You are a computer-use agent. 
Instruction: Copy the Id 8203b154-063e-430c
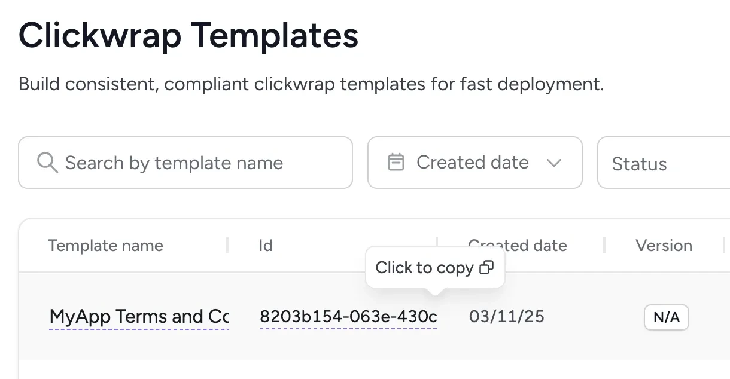click(x=348, y=317)
